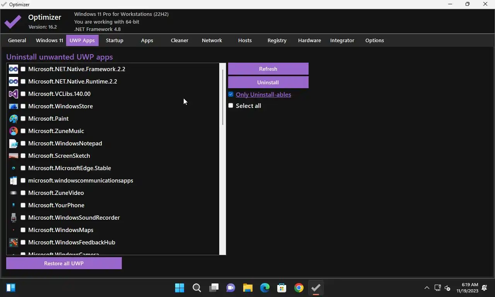The image size is (495, 297).
Task: Open Microsoft Store from taskbar
Action: 282,288
